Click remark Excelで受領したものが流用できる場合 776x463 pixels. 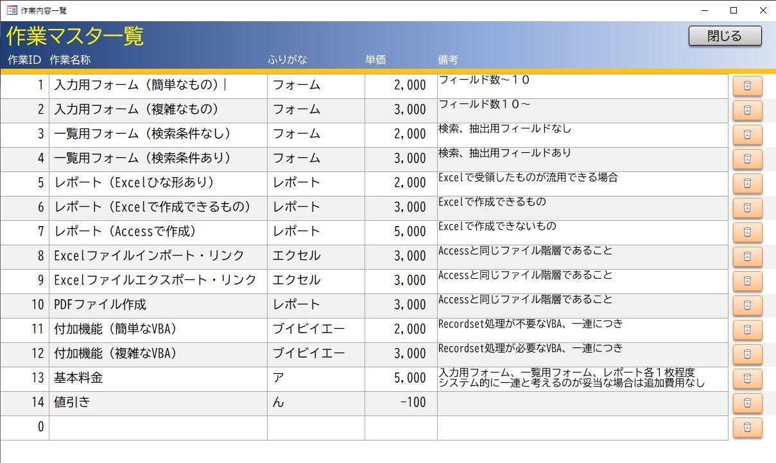[x=582, y=184]
